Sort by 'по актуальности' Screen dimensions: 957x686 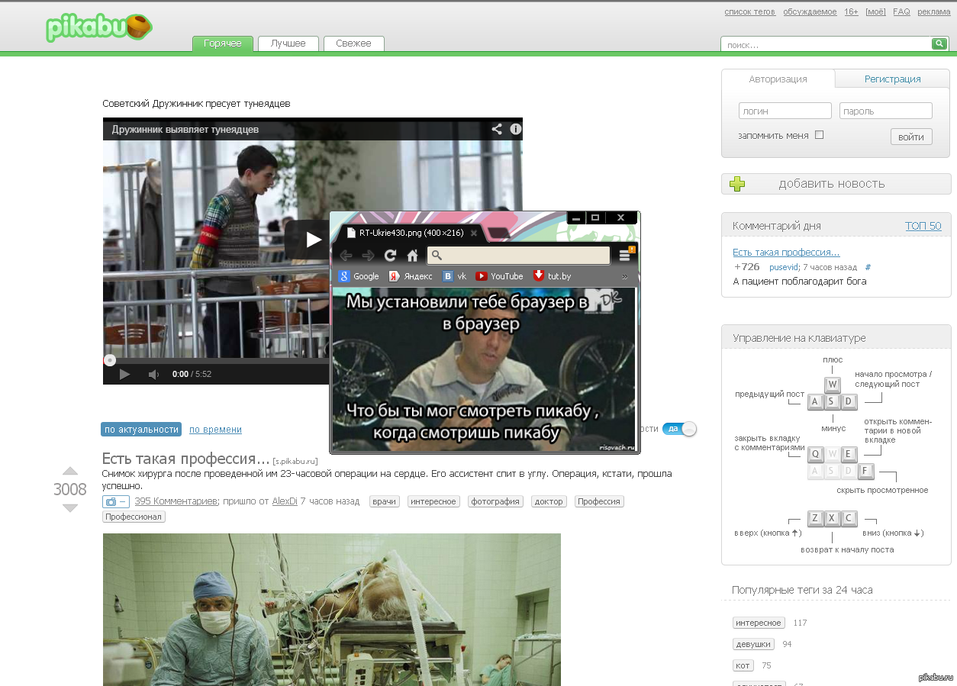coord(141,429)
